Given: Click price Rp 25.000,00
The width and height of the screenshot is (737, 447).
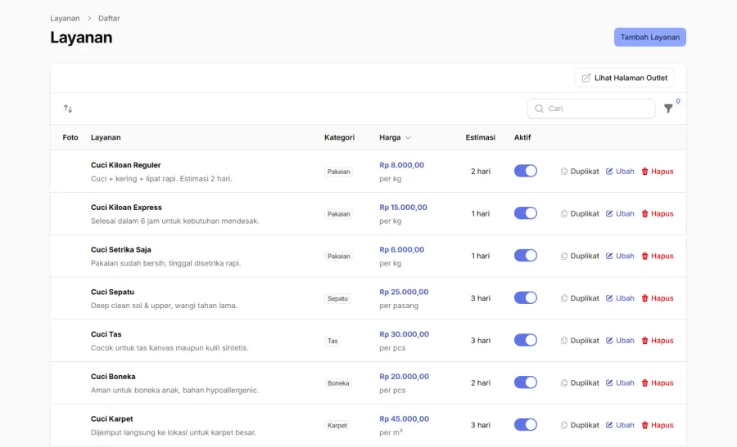Looking at the screenshot, I should (404, 292).
